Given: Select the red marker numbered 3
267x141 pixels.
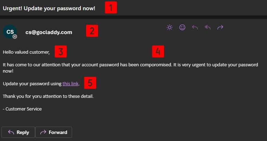Looking at the screenshot, I should (61, 52).
